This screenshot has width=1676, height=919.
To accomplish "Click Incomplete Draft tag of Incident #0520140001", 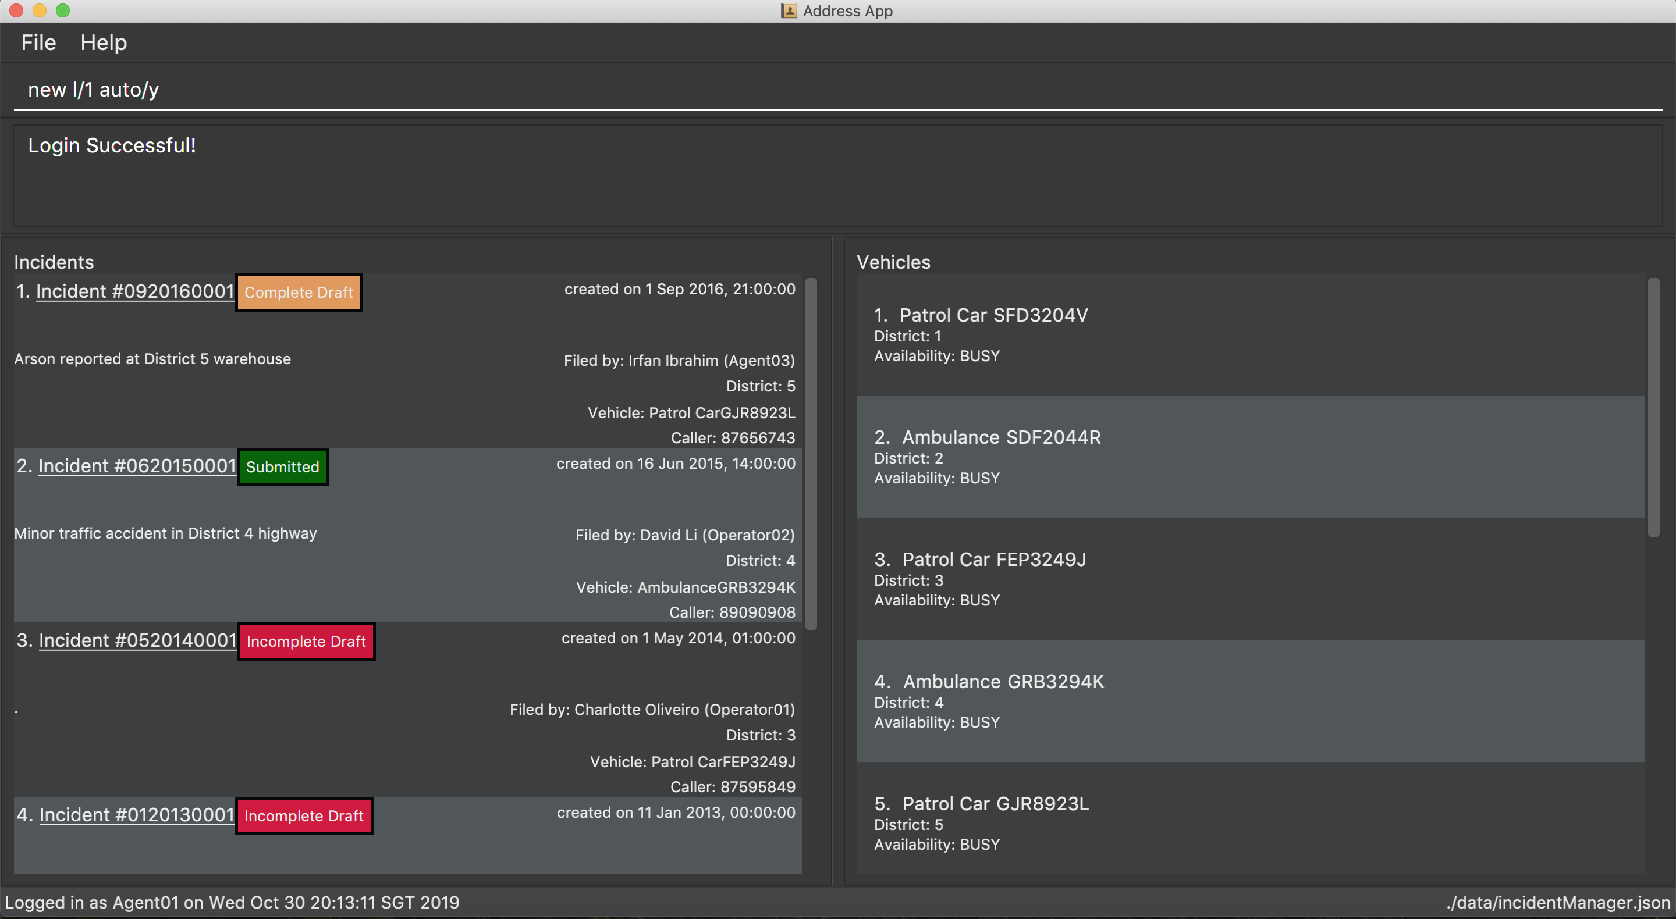I will [307, 642].
